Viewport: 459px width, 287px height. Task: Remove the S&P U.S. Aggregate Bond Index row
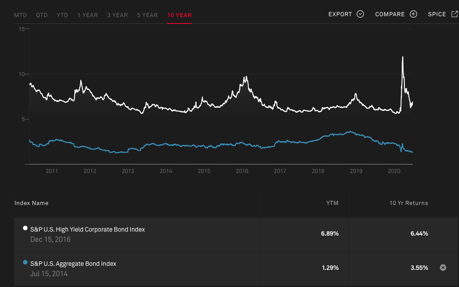(x=443, y=268)
